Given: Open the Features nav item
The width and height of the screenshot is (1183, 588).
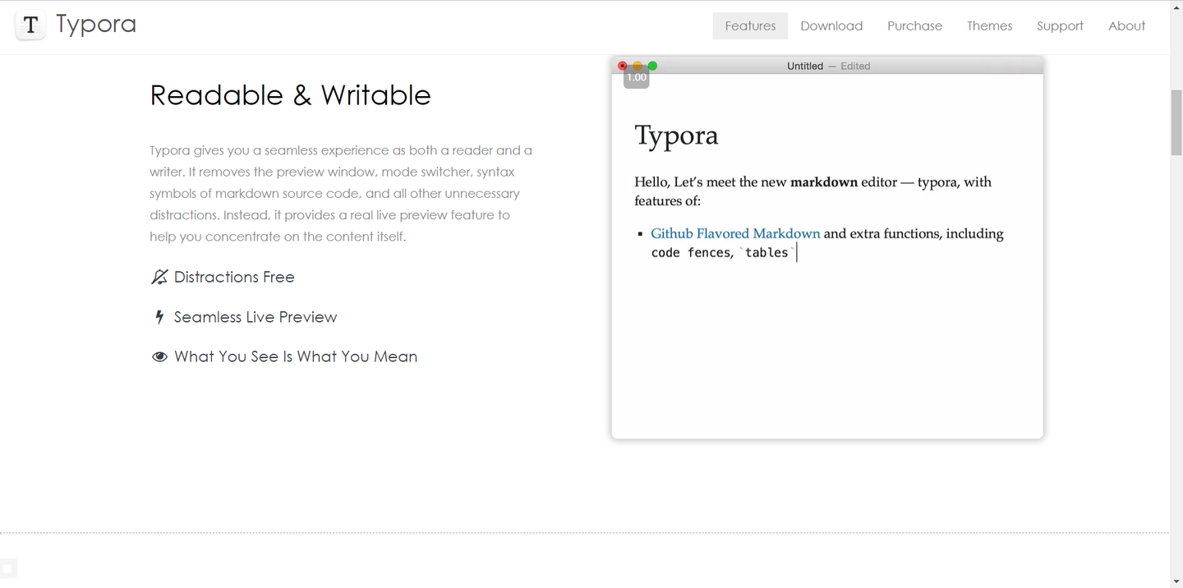Looking at the screenshot, I should coord(750,25).
